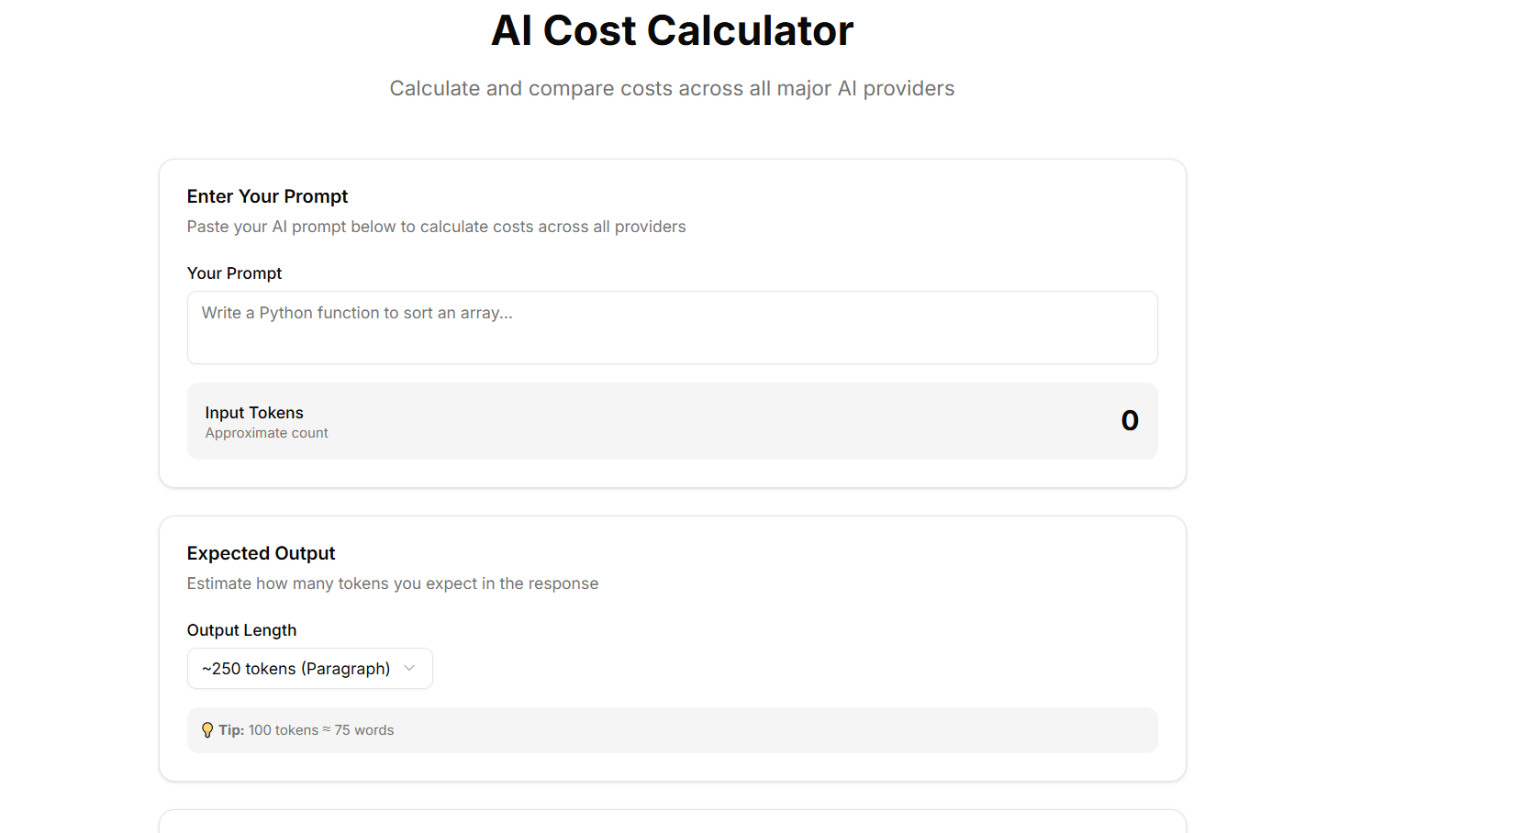Click the provider comparison subtitle text
This screenshot has width=1539, height=833.
pos(672,88)
